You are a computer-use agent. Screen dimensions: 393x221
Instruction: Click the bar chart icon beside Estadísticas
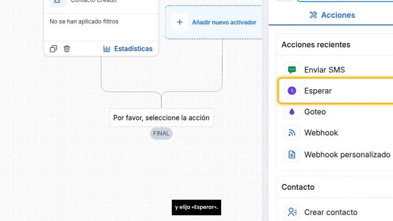click(107, 49)
